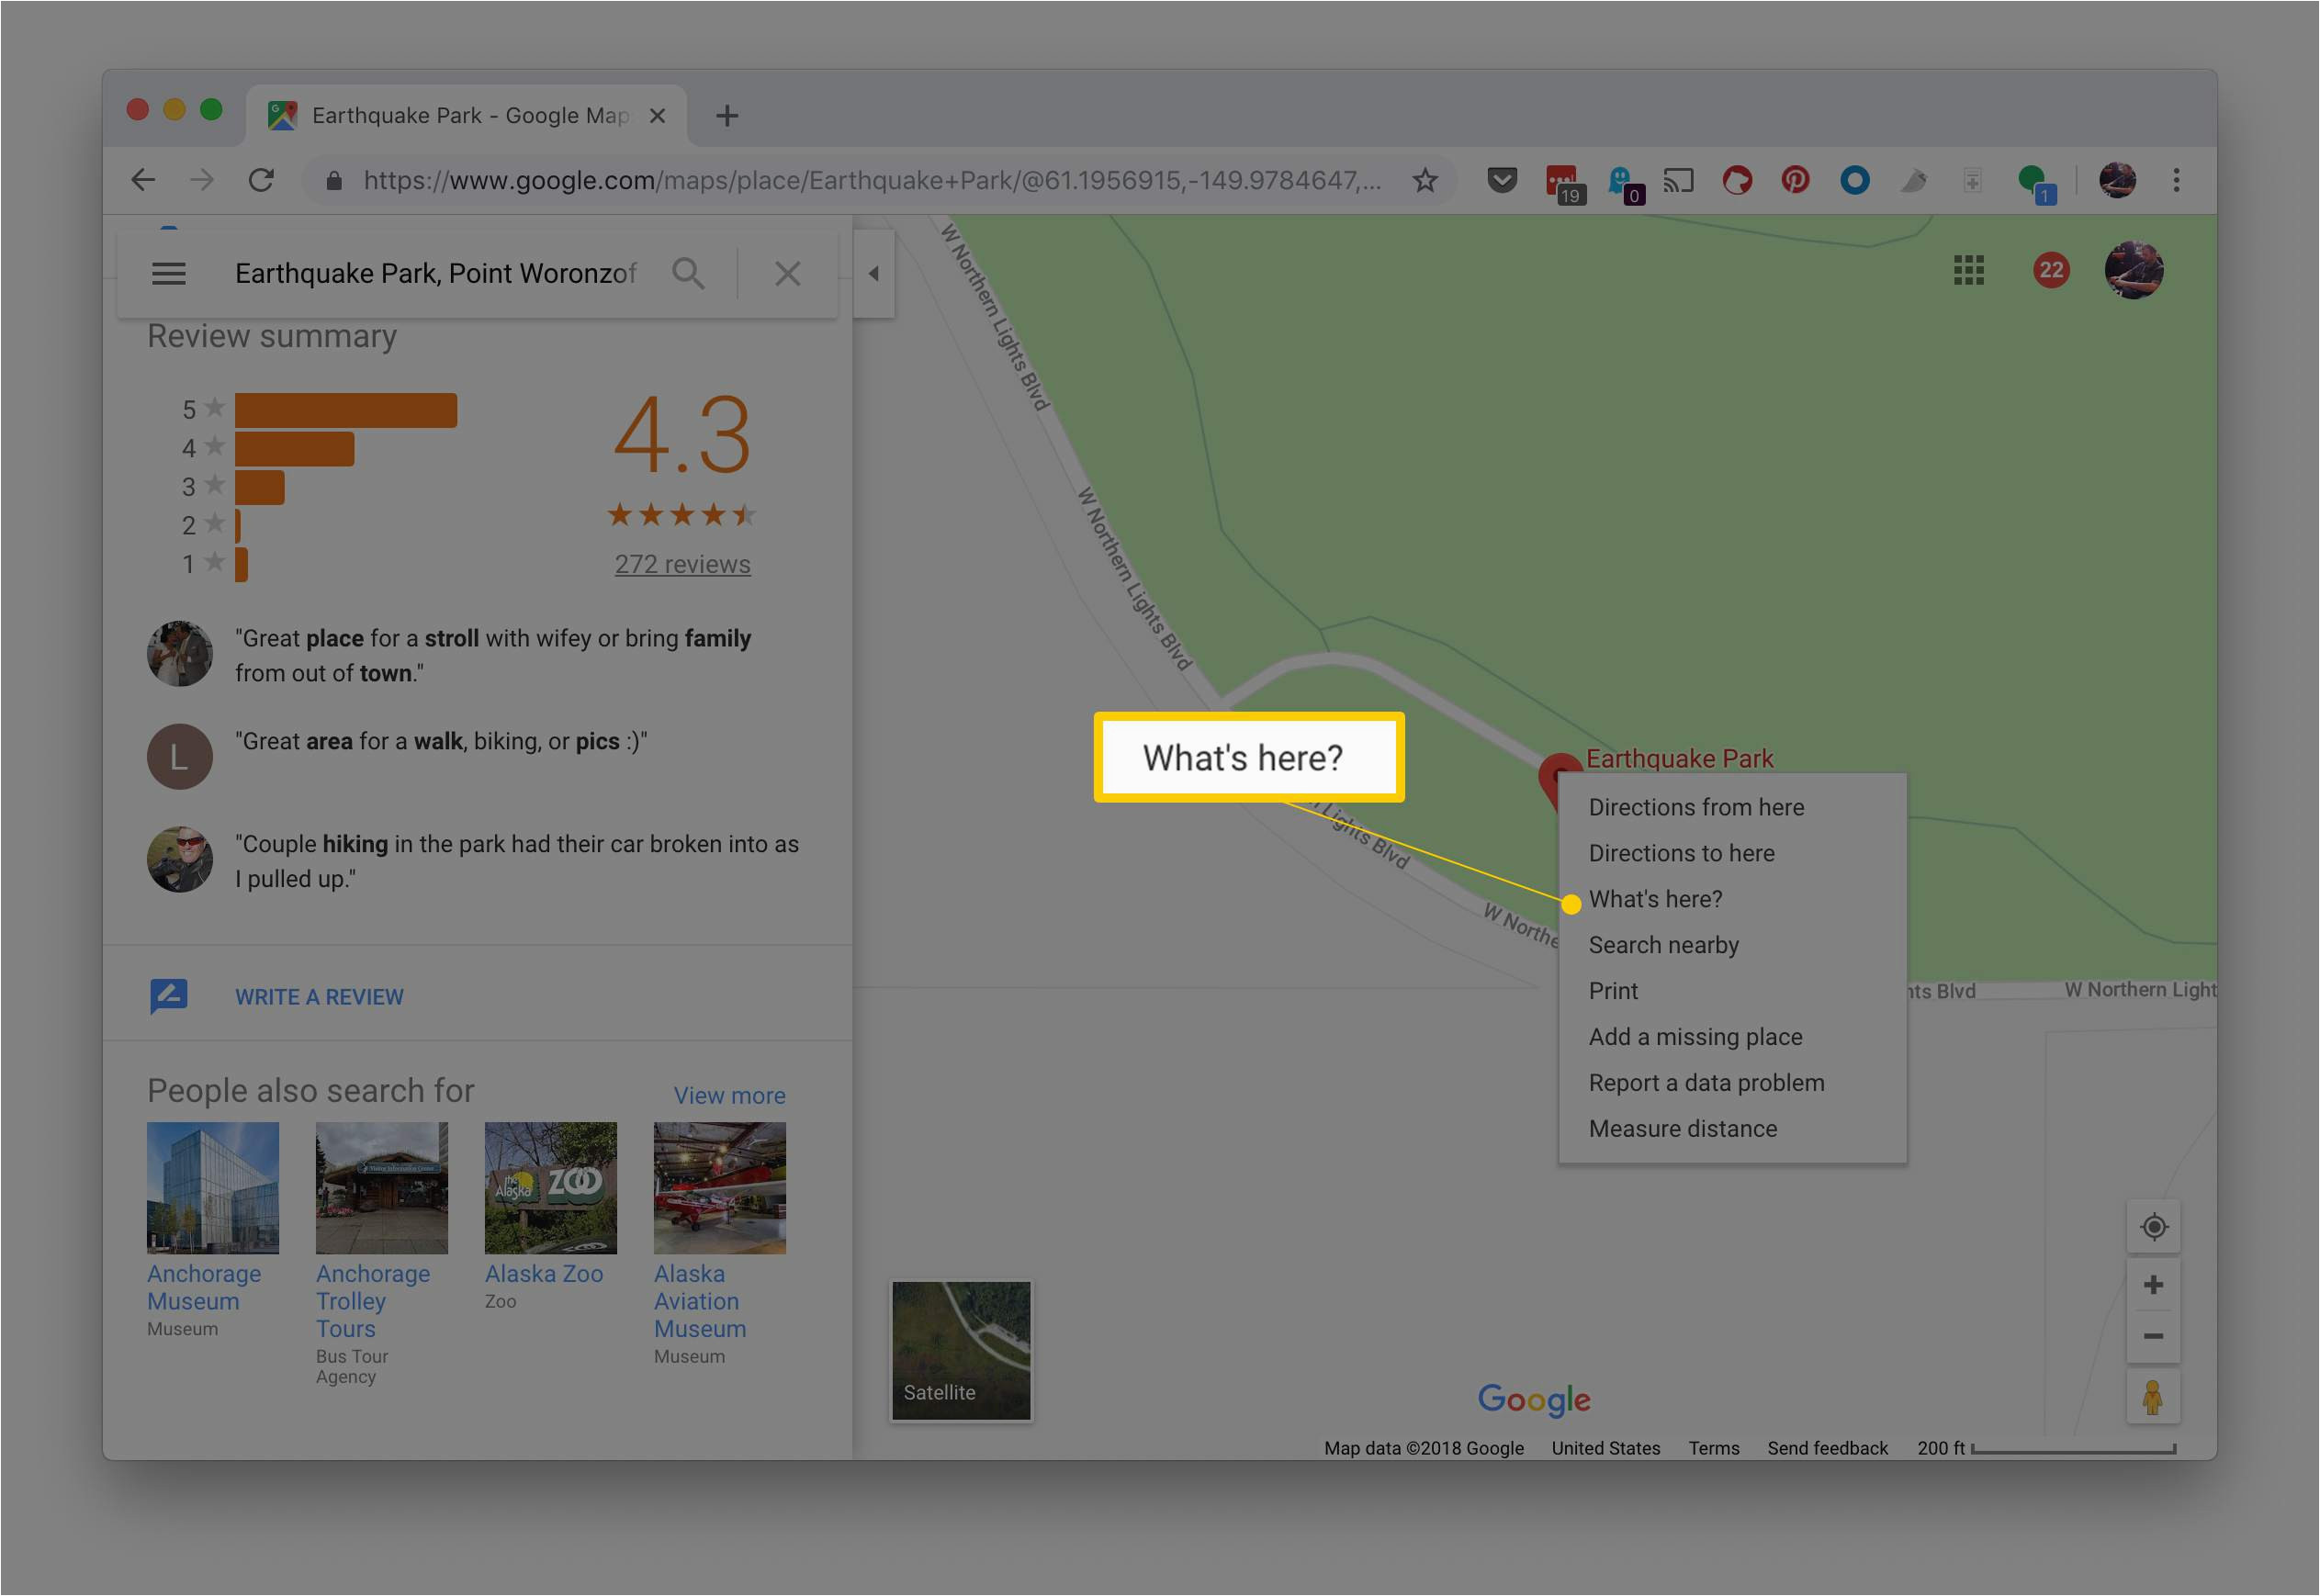This screenshot has width=2320, height=1596.
Task: Click the browser forward arrow
Action: point(202,180)
